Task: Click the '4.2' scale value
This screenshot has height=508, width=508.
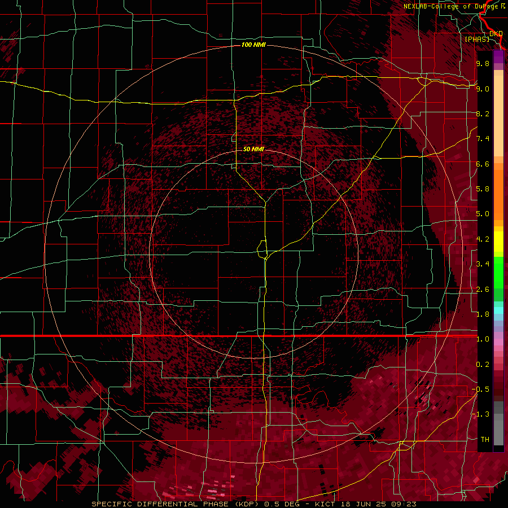Action: tap(483, 239)
